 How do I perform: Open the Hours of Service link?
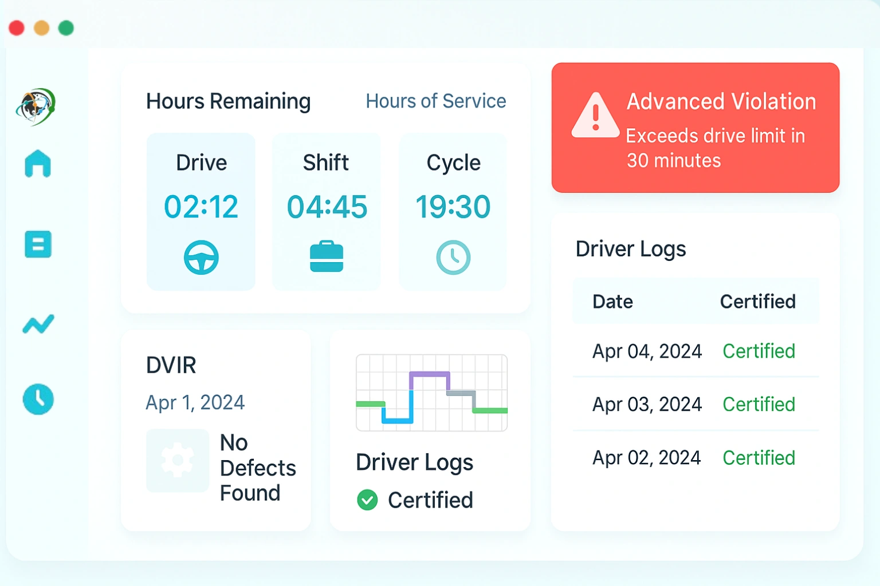click(x=436, y=101)
